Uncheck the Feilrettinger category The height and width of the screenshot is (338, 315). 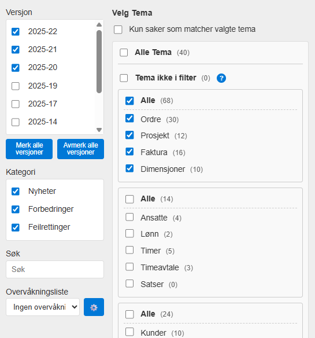point(16,227)
